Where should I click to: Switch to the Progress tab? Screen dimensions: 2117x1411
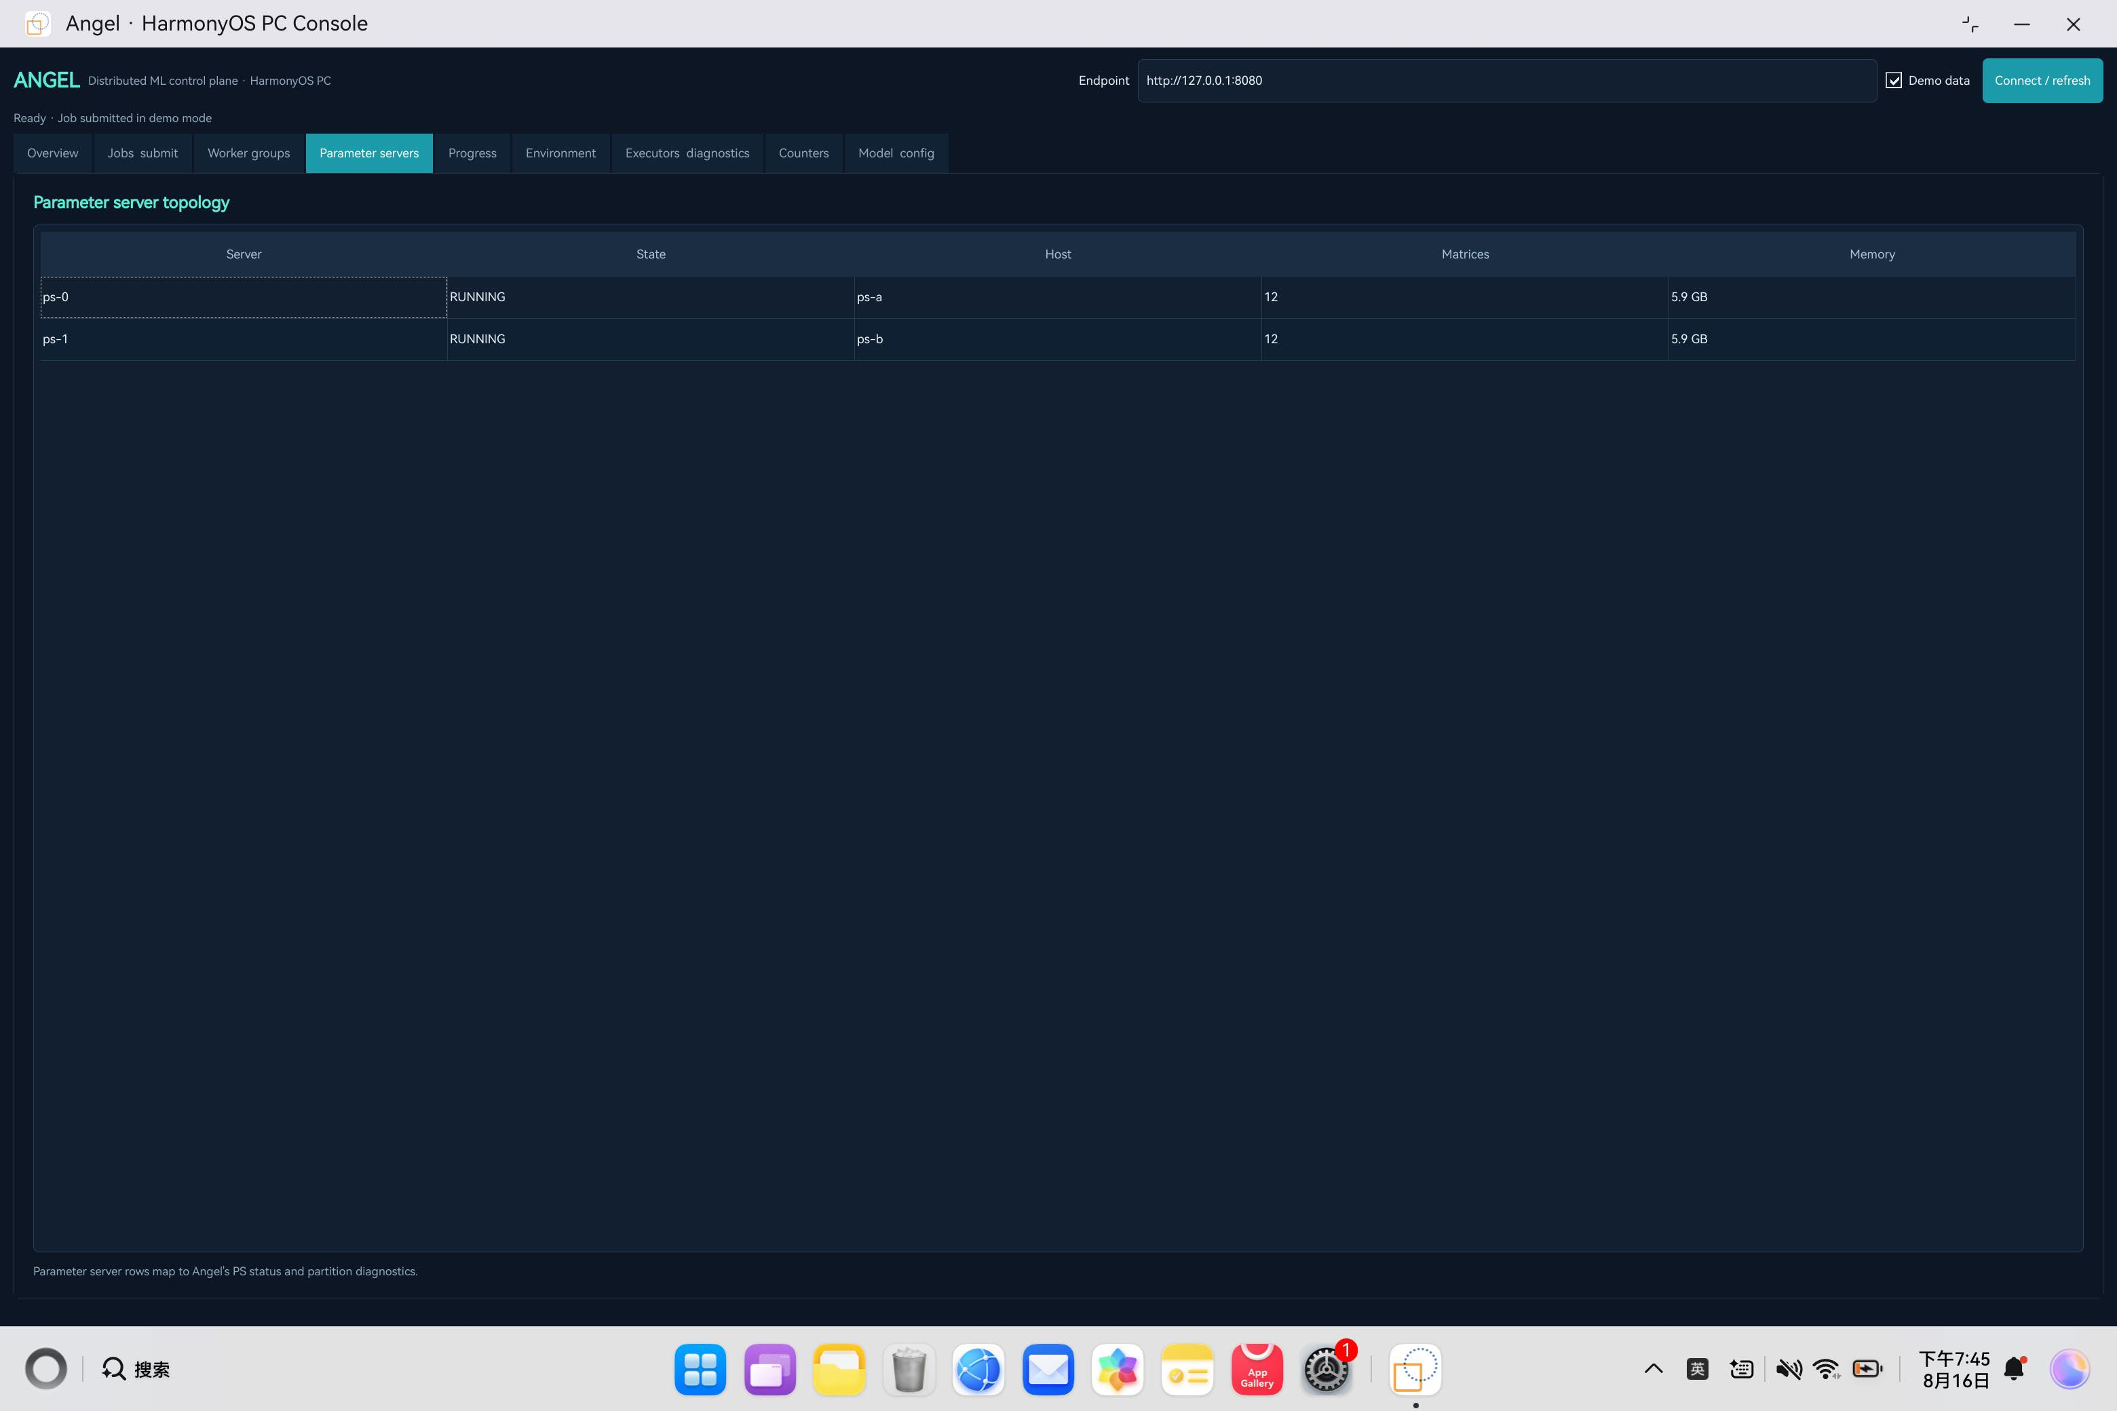tap(472, 153)
